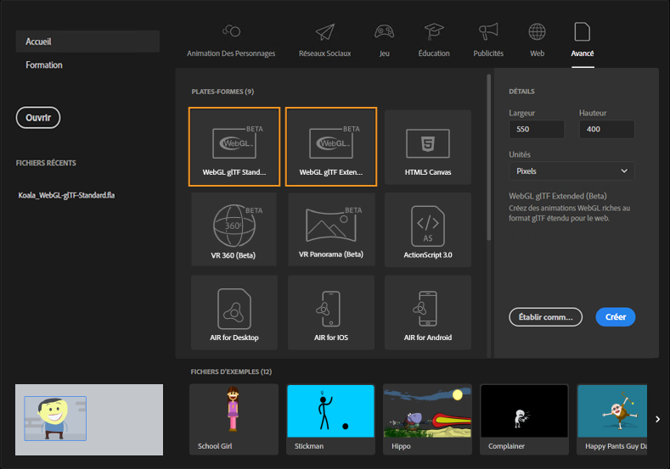Choose the Réseaux Sociaux paper plane icon
Screen dimensions: 670x469
(x=324, y=32)
